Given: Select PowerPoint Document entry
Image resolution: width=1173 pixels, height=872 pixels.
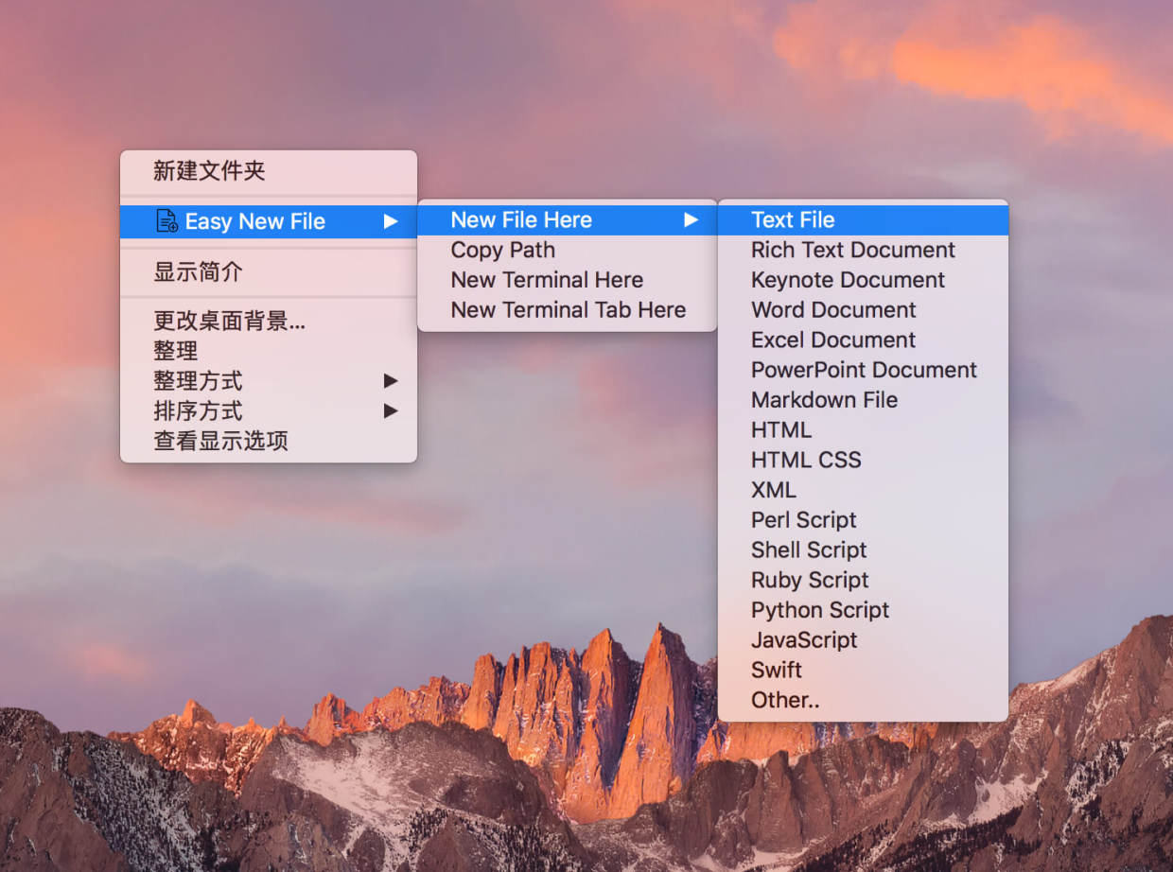Looking at the screenshot, I should pos(863,371).
